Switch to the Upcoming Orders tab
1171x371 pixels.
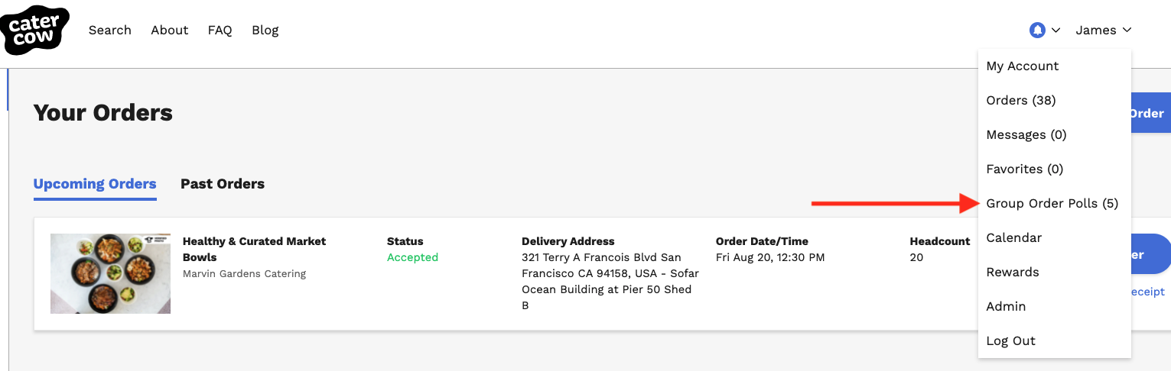(95, 184)
